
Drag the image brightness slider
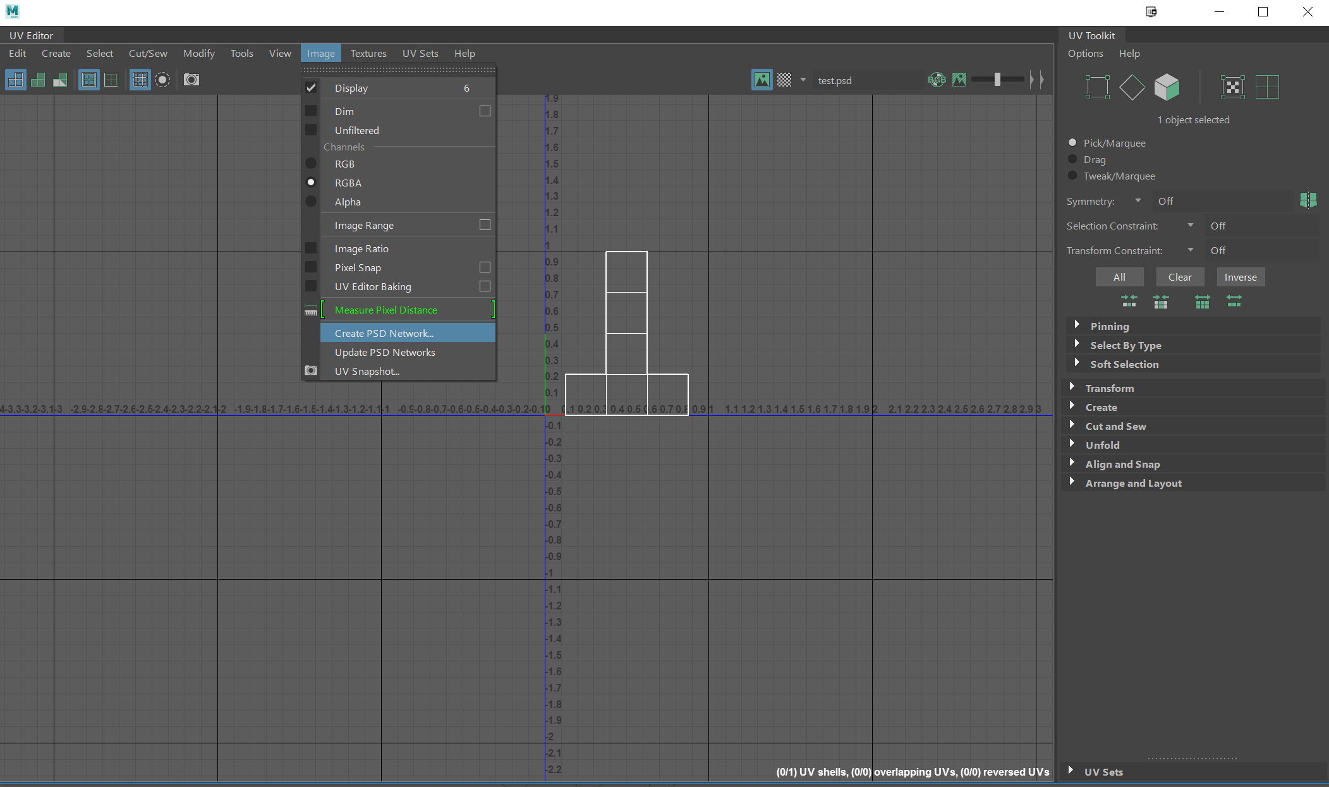(997, 80)
